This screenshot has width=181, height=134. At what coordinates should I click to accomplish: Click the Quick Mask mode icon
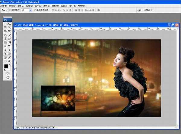click(x=8, y=73)
